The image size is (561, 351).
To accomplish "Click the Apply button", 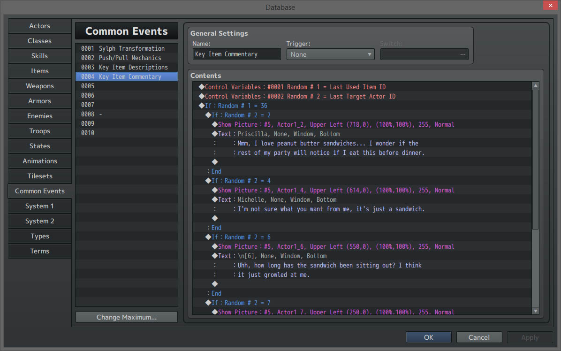I will (x=530, y=337).
